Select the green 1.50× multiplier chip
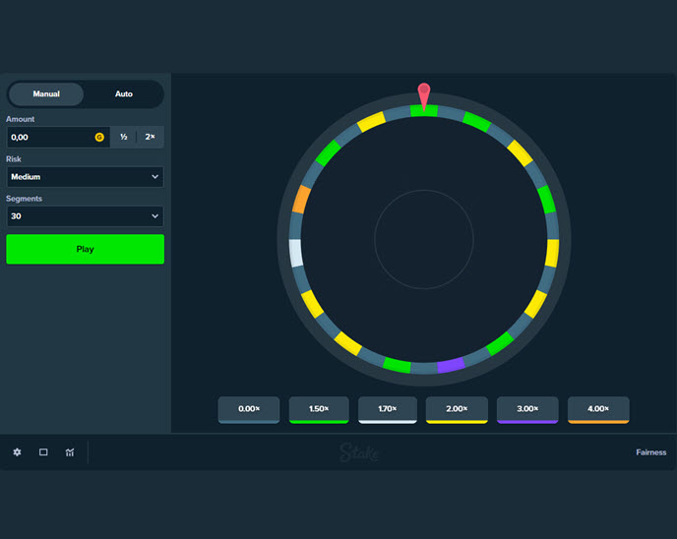Image resolution: width=677 pixels, height=539 pixels. [319, 409]
